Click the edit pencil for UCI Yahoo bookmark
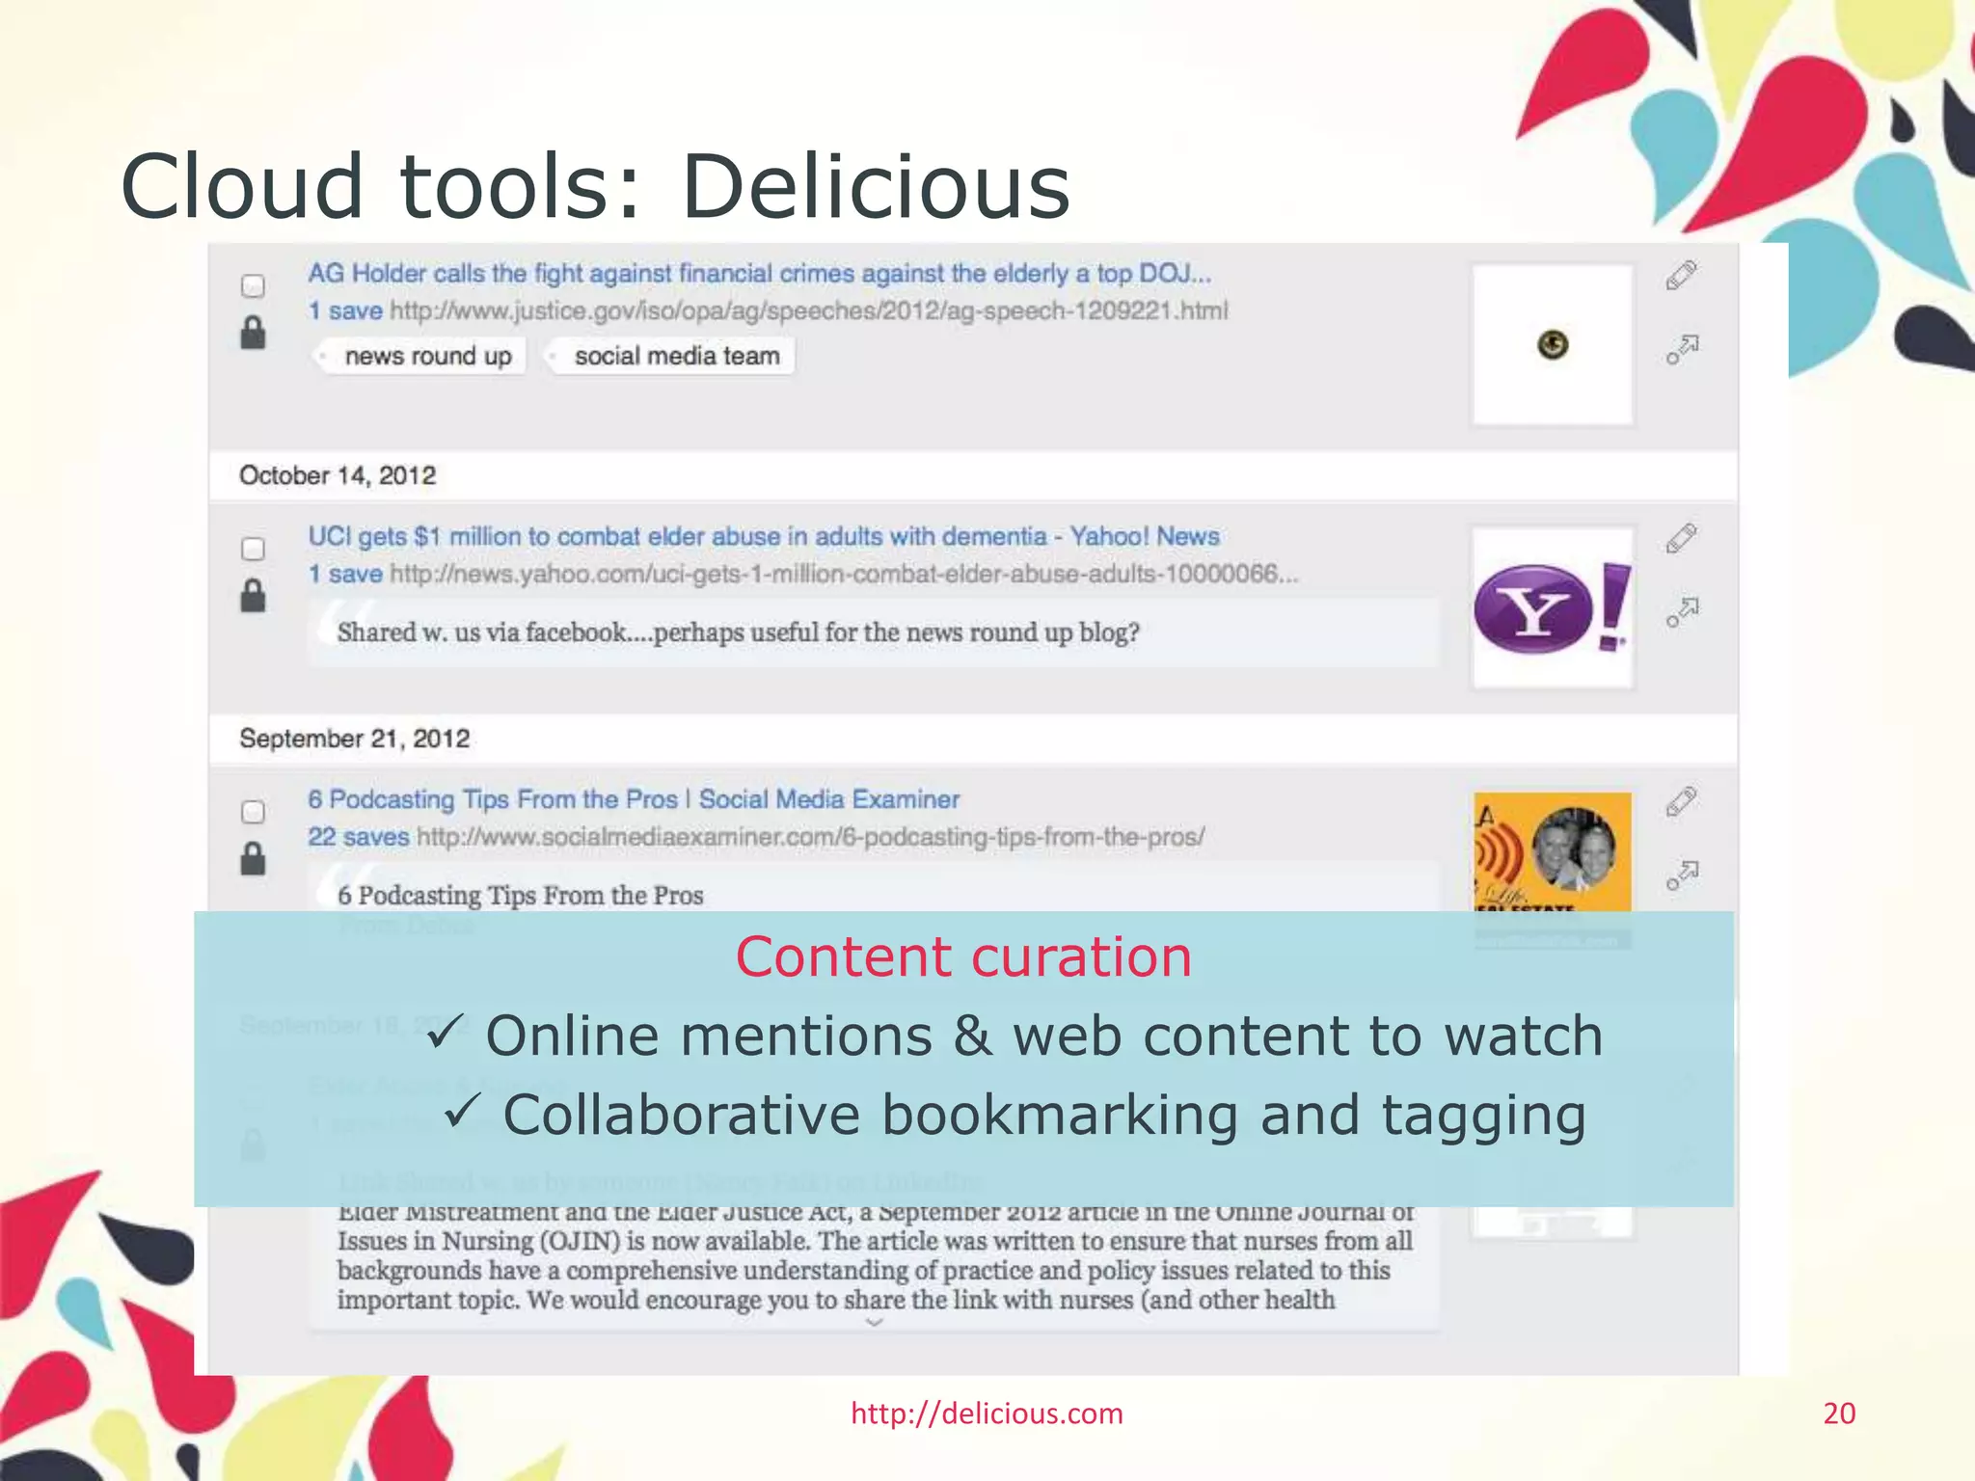The image size is (1975, 1481). click(x=1681, y=538)
